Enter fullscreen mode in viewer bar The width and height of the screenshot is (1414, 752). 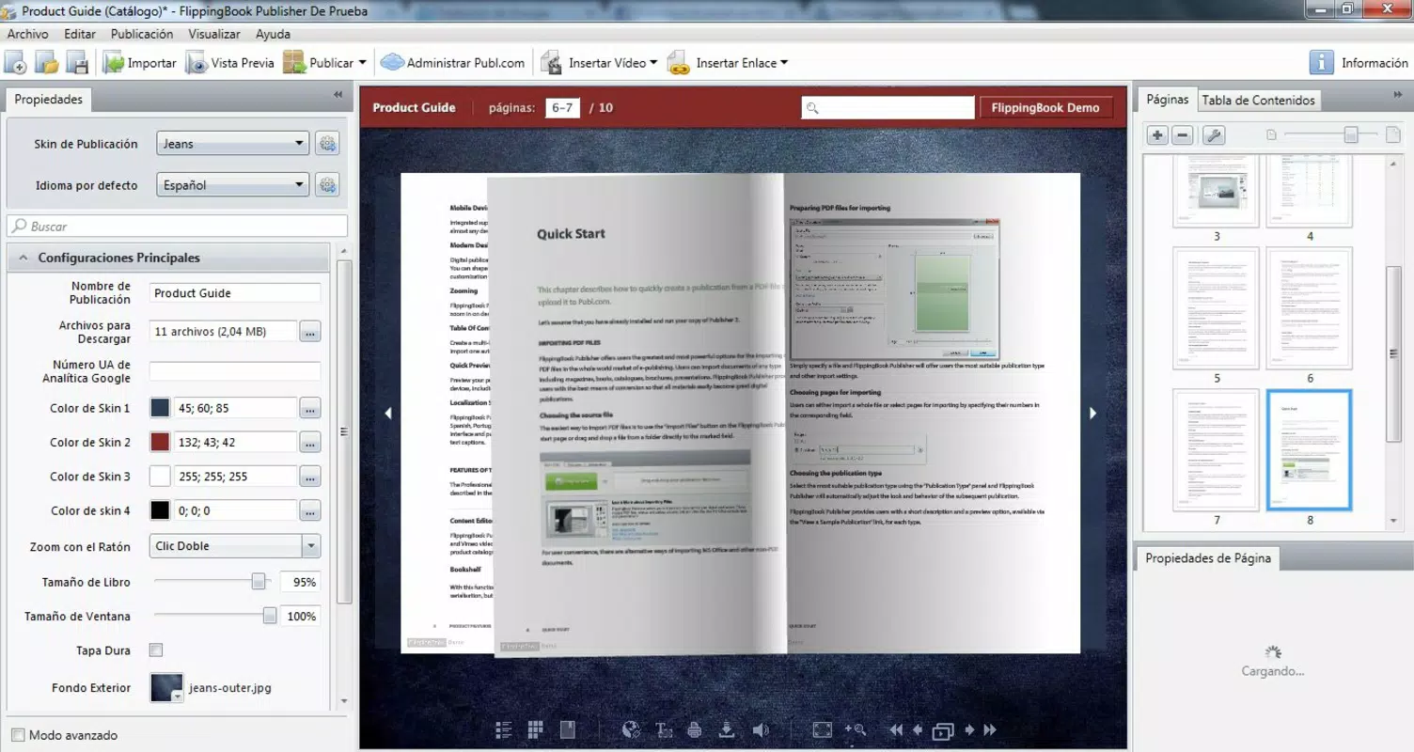pyautogui.click(x=822, y=729)
